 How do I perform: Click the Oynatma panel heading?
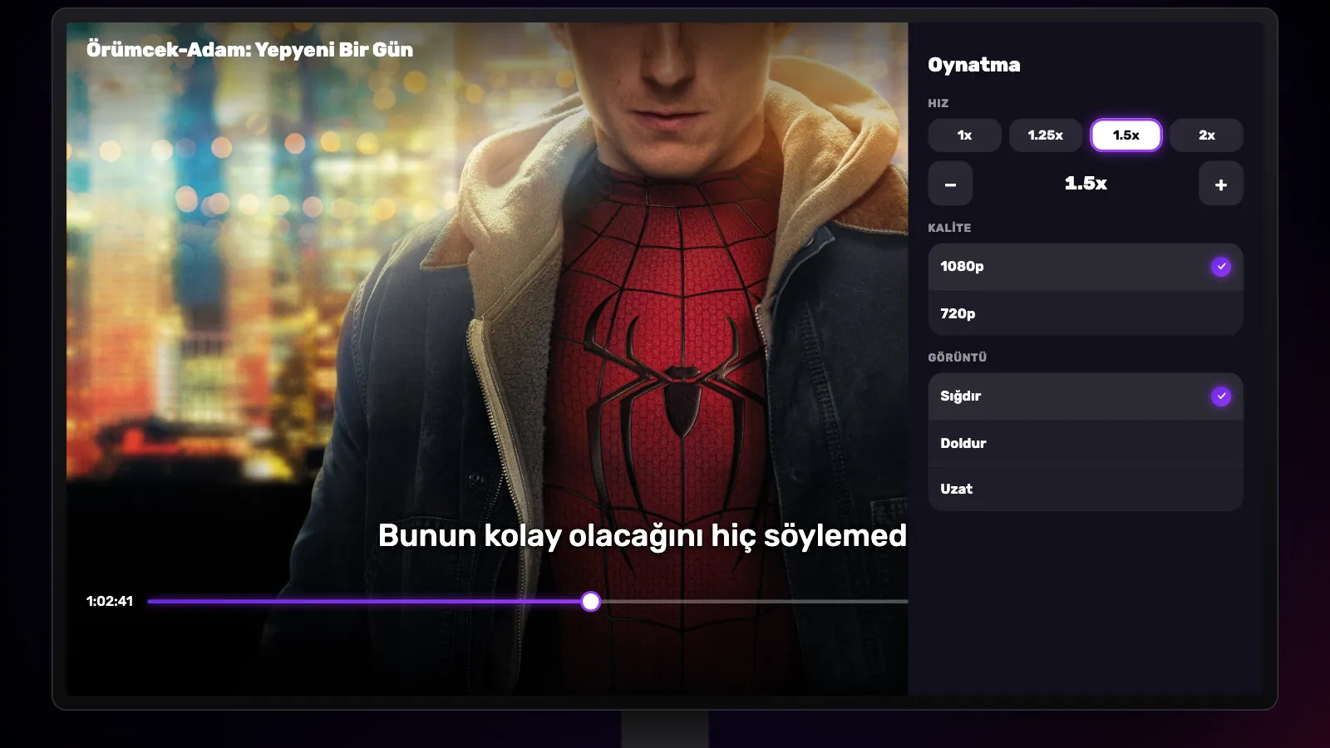click(x=973, y=65)
